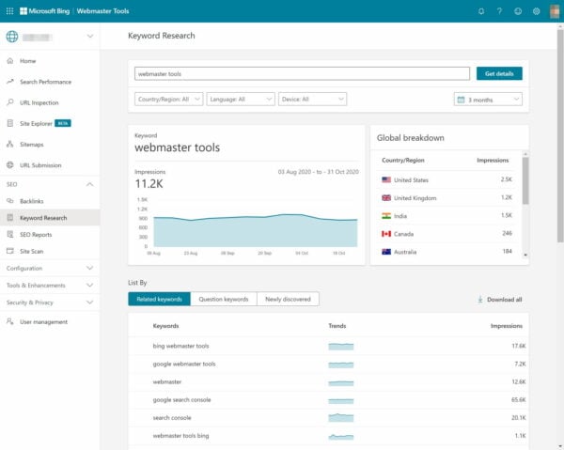This screenshot has height=450, width=564.
Task: Expand the Country/Region filter dropdown
Action: (169, 99)
